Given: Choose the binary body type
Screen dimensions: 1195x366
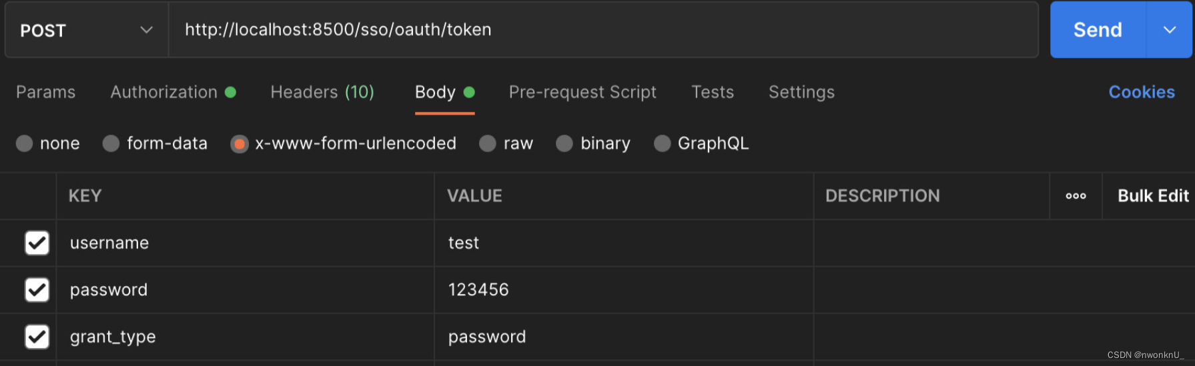Looking at the screenshot, I should [x=564, y=143].
